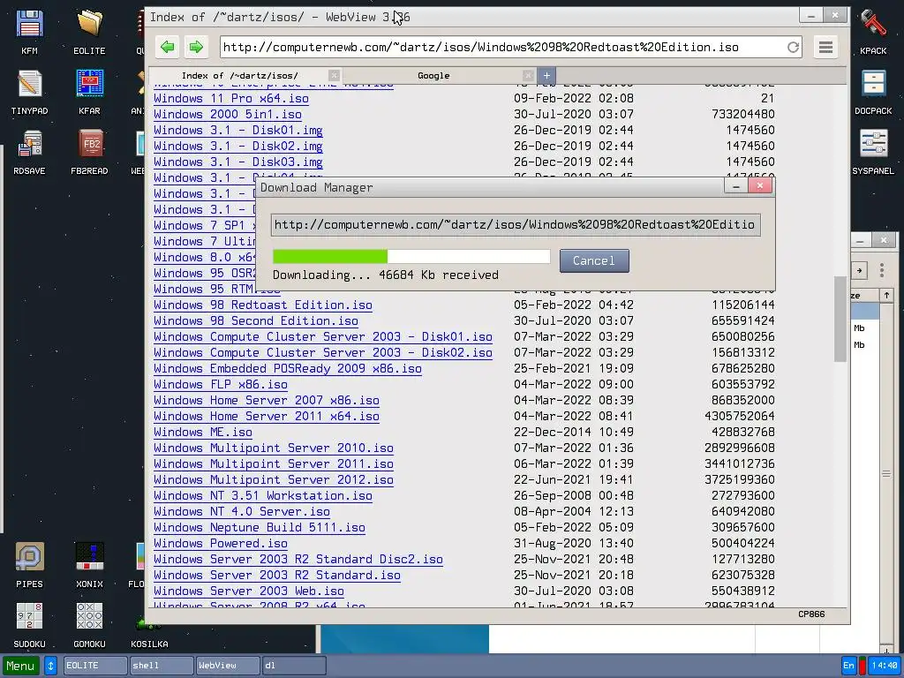Viewport: 904px width, 678px height.
Task: Open Windows Home Server 2011 x64.iso link
Action: tap(267, 417)
